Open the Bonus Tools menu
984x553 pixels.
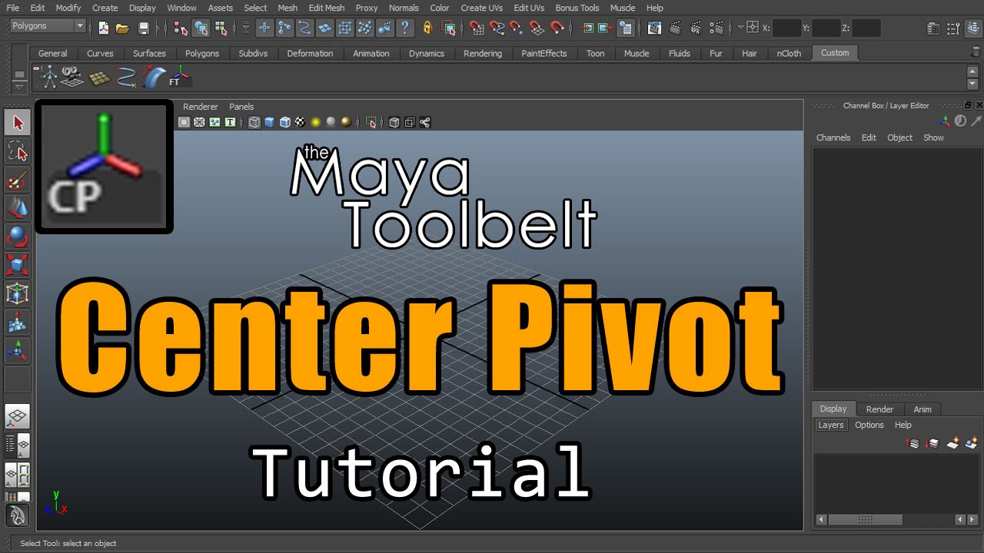pyautogui.click(x=577, y=8)
